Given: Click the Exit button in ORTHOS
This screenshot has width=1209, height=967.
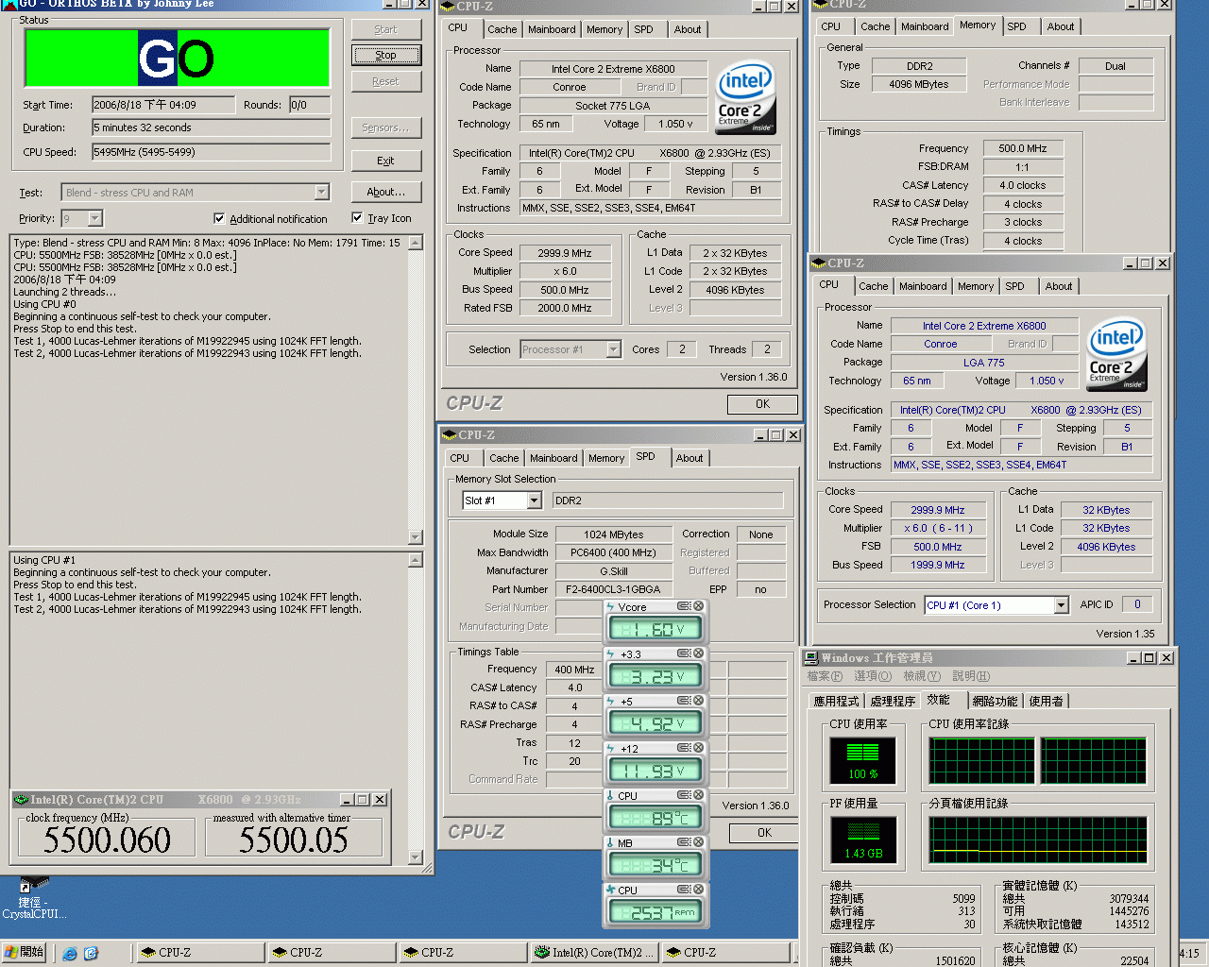Looking at the screenshot, I should point(385,161).
